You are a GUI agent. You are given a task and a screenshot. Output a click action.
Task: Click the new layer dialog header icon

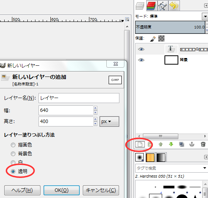[x=5, y=77]
